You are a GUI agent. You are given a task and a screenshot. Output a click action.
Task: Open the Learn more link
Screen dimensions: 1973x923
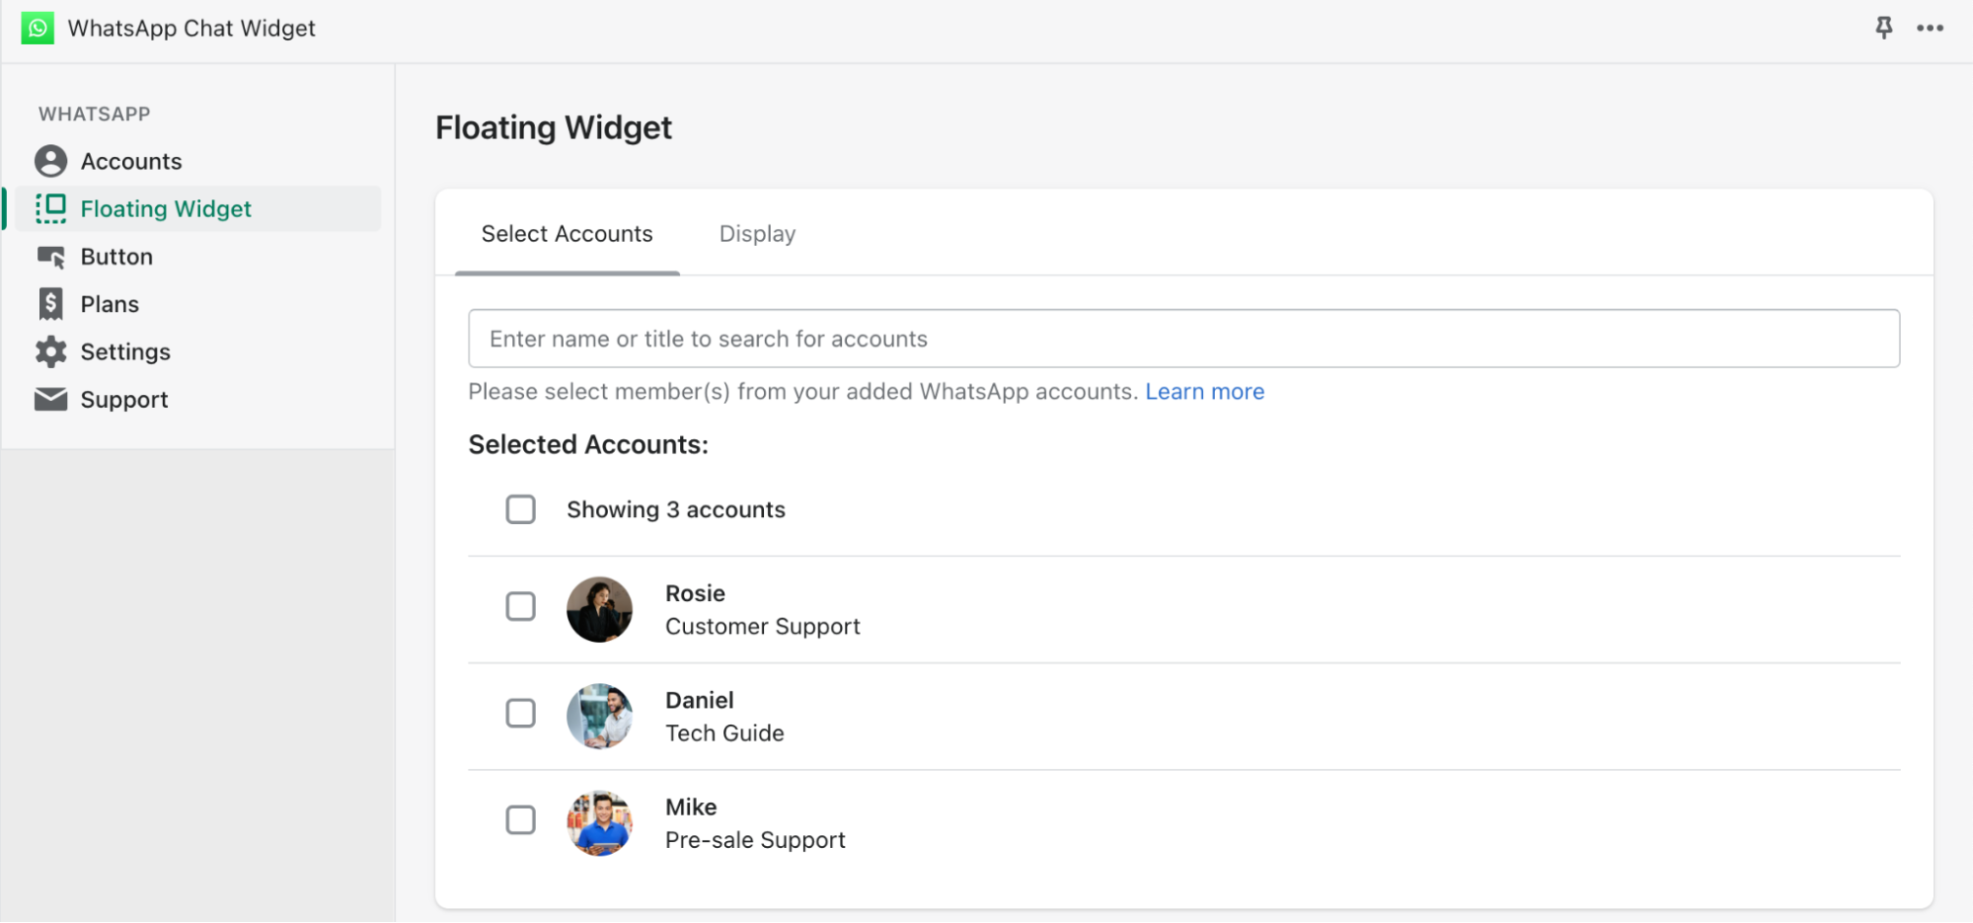click(1204, 392)
